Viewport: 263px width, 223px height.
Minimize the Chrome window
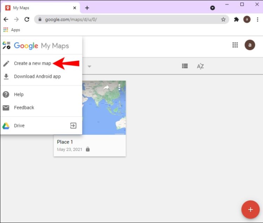(227, 5)
